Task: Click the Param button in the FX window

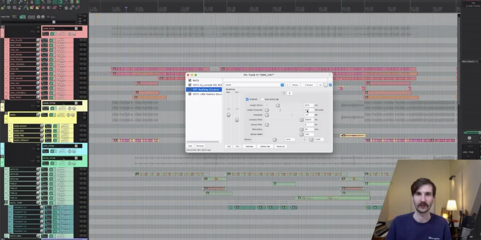Action: 295,85
